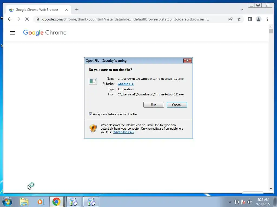Click the Chrome back arrow

tap(10, 19)
